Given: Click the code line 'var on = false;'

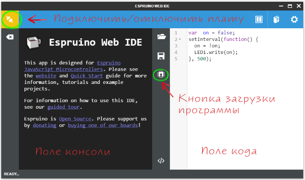Looking at the screenshot, I should click(x=211, y=33).
